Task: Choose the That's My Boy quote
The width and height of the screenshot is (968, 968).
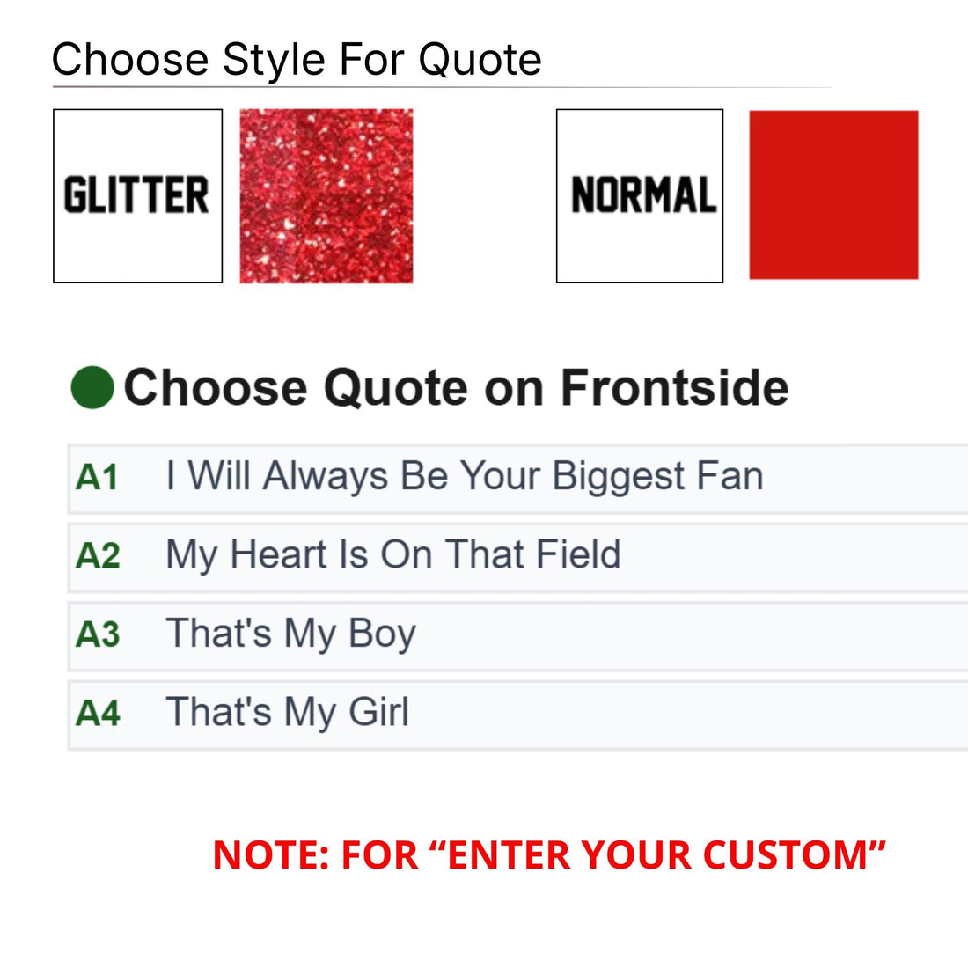Action: tap(517, 636)
